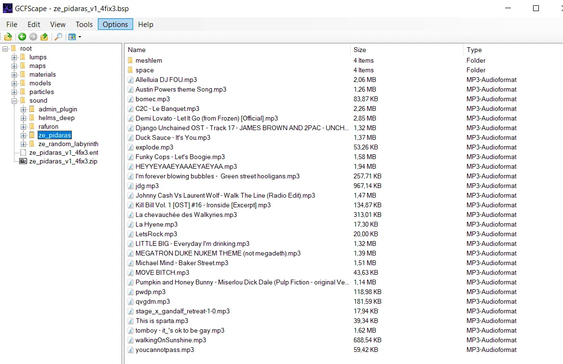Select the This is sparta.mp3 file
This screenshot has height=364, width=563.
[x=162, y=321]
